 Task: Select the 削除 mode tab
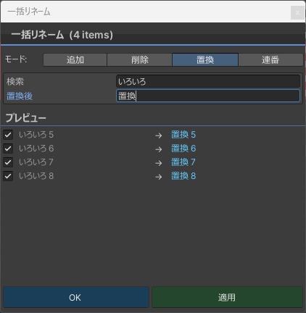click(140, 59)
